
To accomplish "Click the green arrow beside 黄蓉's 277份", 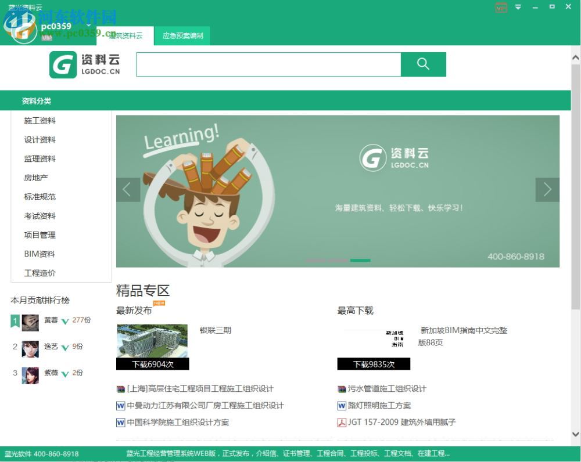I will (x=64, y=320).
